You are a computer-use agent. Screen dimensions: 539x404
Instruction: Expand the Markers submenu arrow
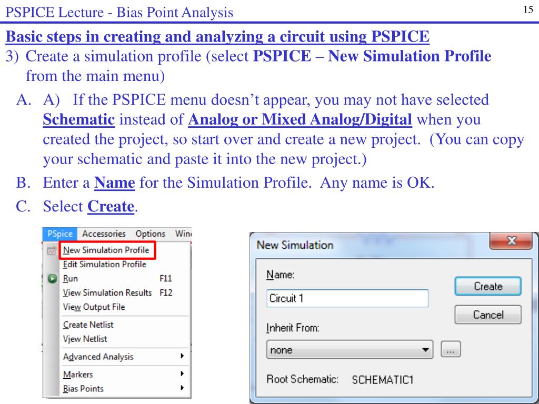click(182, 374)
